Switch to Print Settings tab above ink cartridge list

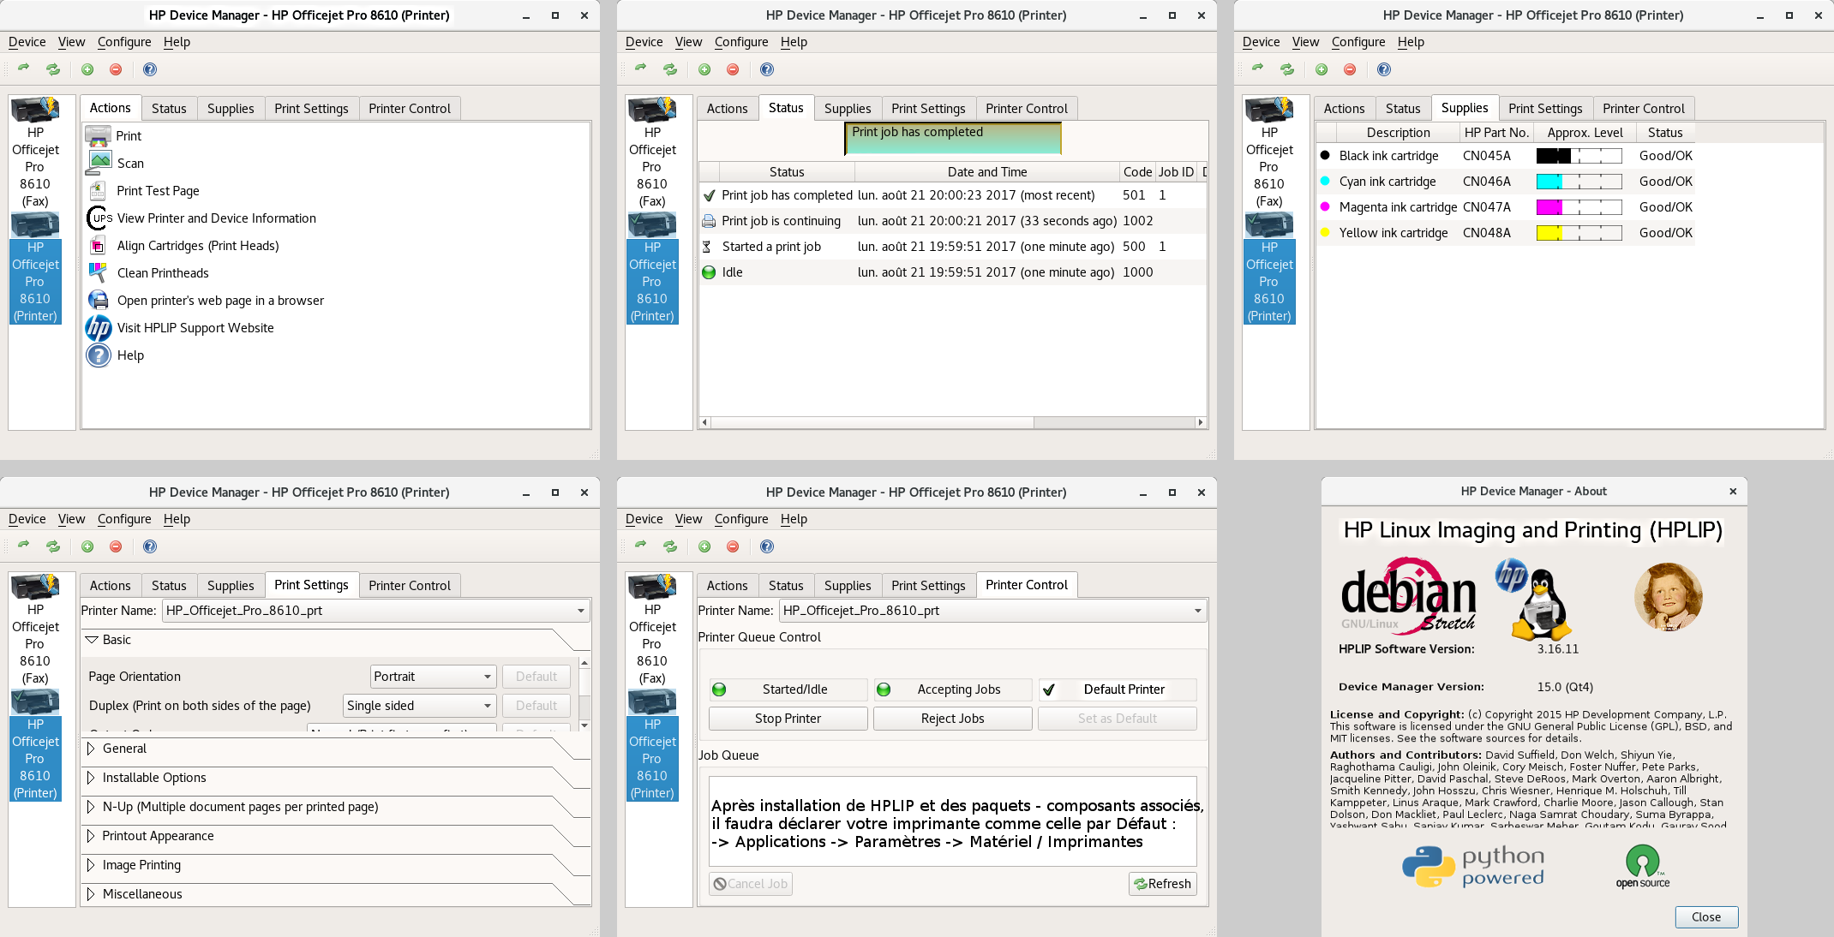[1544, 109]
